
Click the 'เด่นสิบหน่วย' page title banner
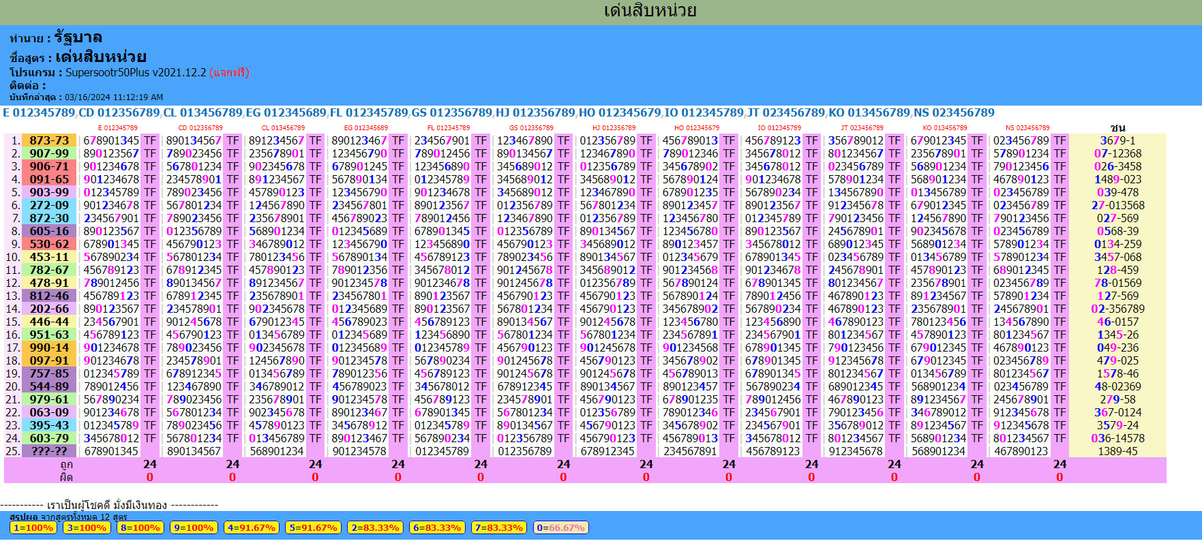[650, 11]
